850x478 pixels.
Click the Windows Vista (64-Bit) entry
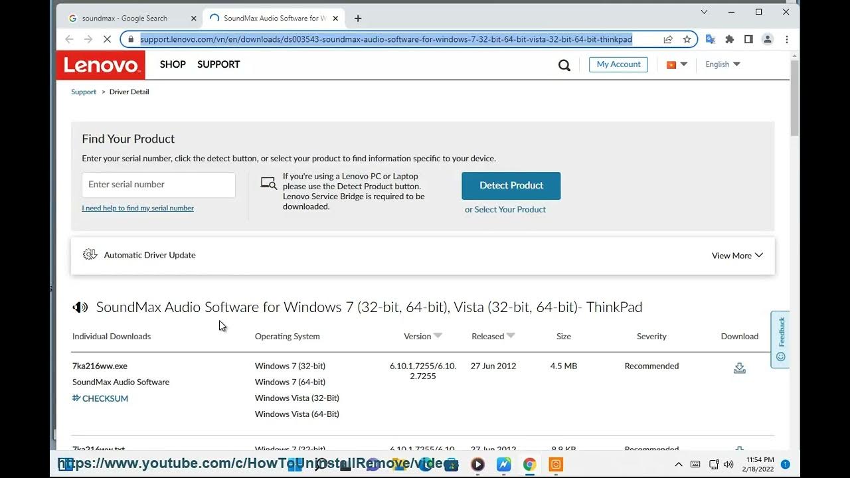[x=297, y=414]
